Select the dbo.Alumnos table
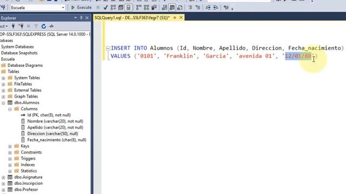The image size is (346, 194). [26, 102]
